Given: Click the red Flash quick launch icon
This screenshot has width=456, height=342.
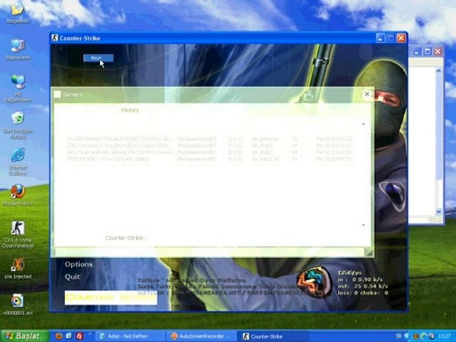Looking at the screenshot, I should (79, 336).
